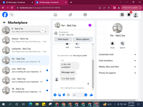Click the Name button in chat
Viewport: 143px width, 107px height.
coord(77,46)
